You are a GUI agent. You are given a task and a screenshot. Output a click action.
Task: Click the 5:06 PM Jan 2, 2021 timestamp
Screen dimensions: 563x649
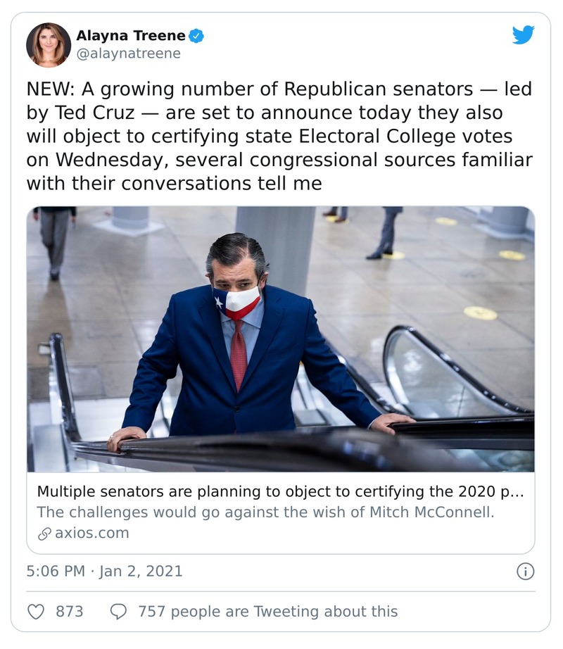point(104,571)
